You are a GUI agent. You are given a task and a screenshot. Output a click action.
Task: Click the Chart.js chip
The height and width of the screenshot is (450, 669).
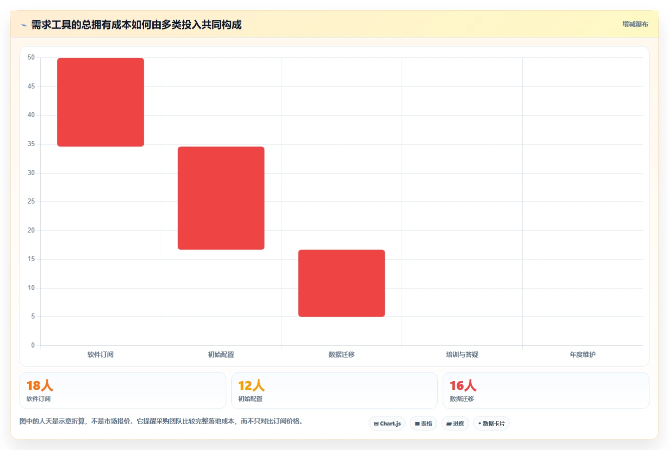pyautogui.click(x=387, y=423)
